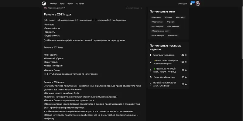Screen dimensions: 243x121
Task: Open author profile Королева_резни144
Action: click(x=56, y=8)
